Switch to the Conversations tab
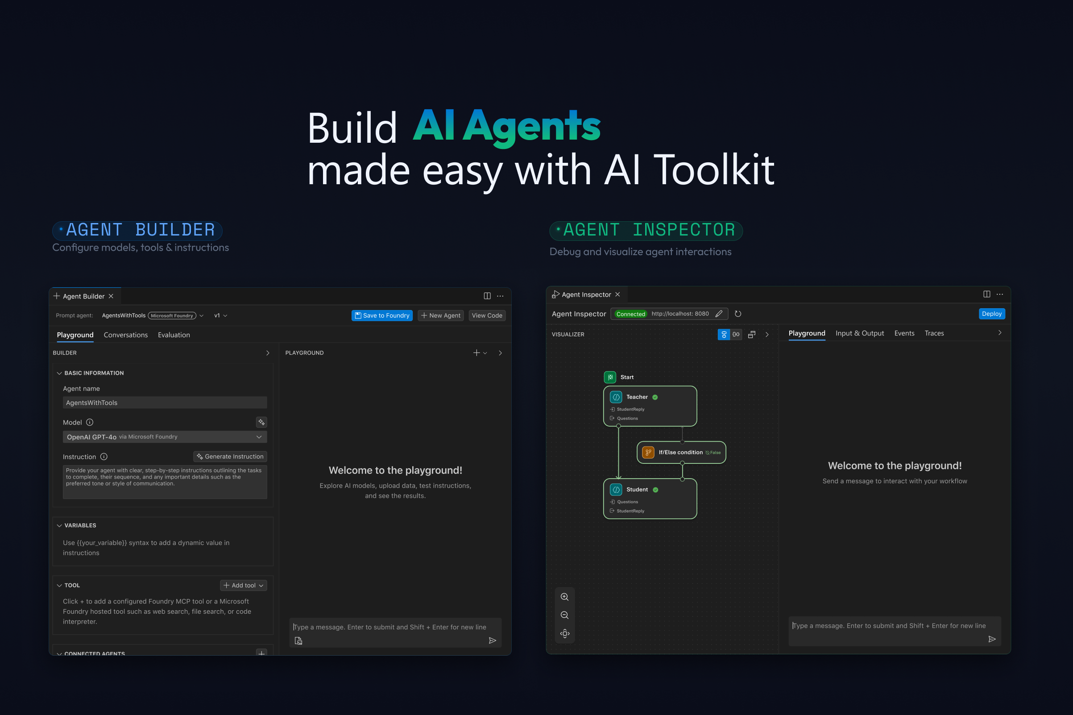Viewport: 1073px width, 715px height. click(x=126, y=335)
